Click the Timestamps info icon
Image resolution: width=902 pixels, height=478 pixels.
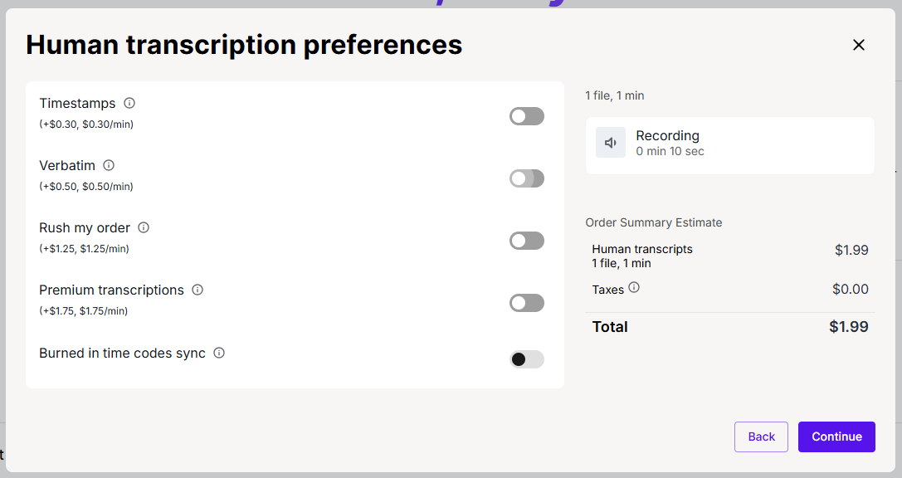click(x=129, y=103)
